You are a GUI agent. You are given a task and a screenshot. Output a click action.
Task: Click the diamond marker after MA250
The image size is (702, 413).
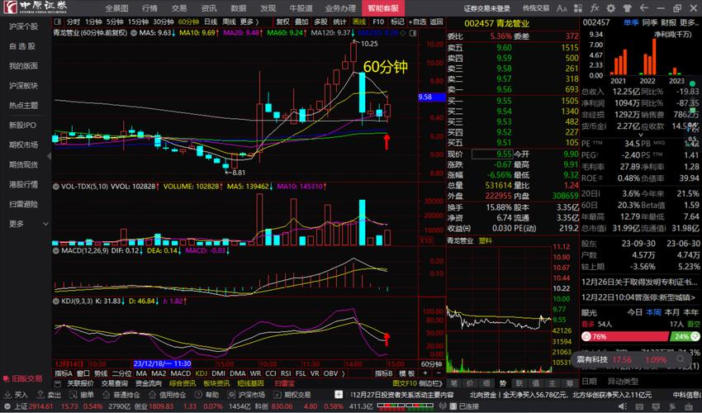(x=403, y=33)
